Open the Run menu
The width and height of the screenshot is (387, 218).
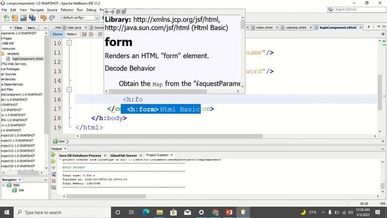point(80,10)
